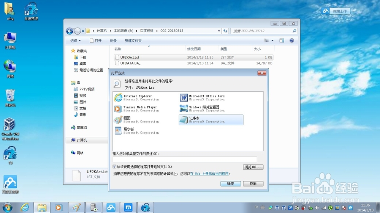380x213 pixels.
Task: Refresh the Explorer address bar
Action: 225,31
